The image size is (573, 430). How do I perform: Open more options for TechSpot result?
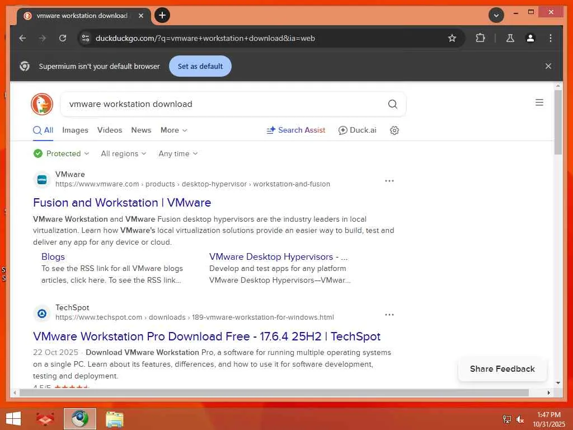click(389, 315)
